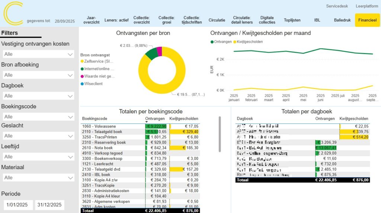
Task: Click the Zelfservice yellow legend marker
Action: pyautogui.click(x=82, y=61)
